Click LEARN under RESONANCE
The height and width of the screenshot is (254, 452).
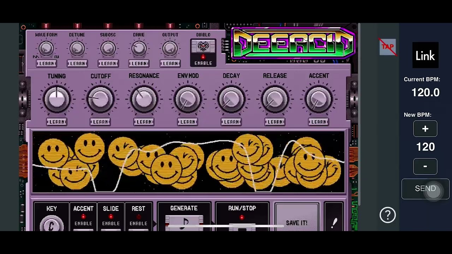pyautogui.click(x=144, y=122)
